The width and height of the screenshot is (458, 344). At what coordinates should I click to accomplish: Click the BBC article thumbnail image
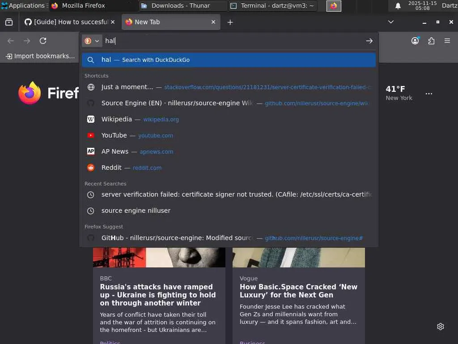coord(159,258)
